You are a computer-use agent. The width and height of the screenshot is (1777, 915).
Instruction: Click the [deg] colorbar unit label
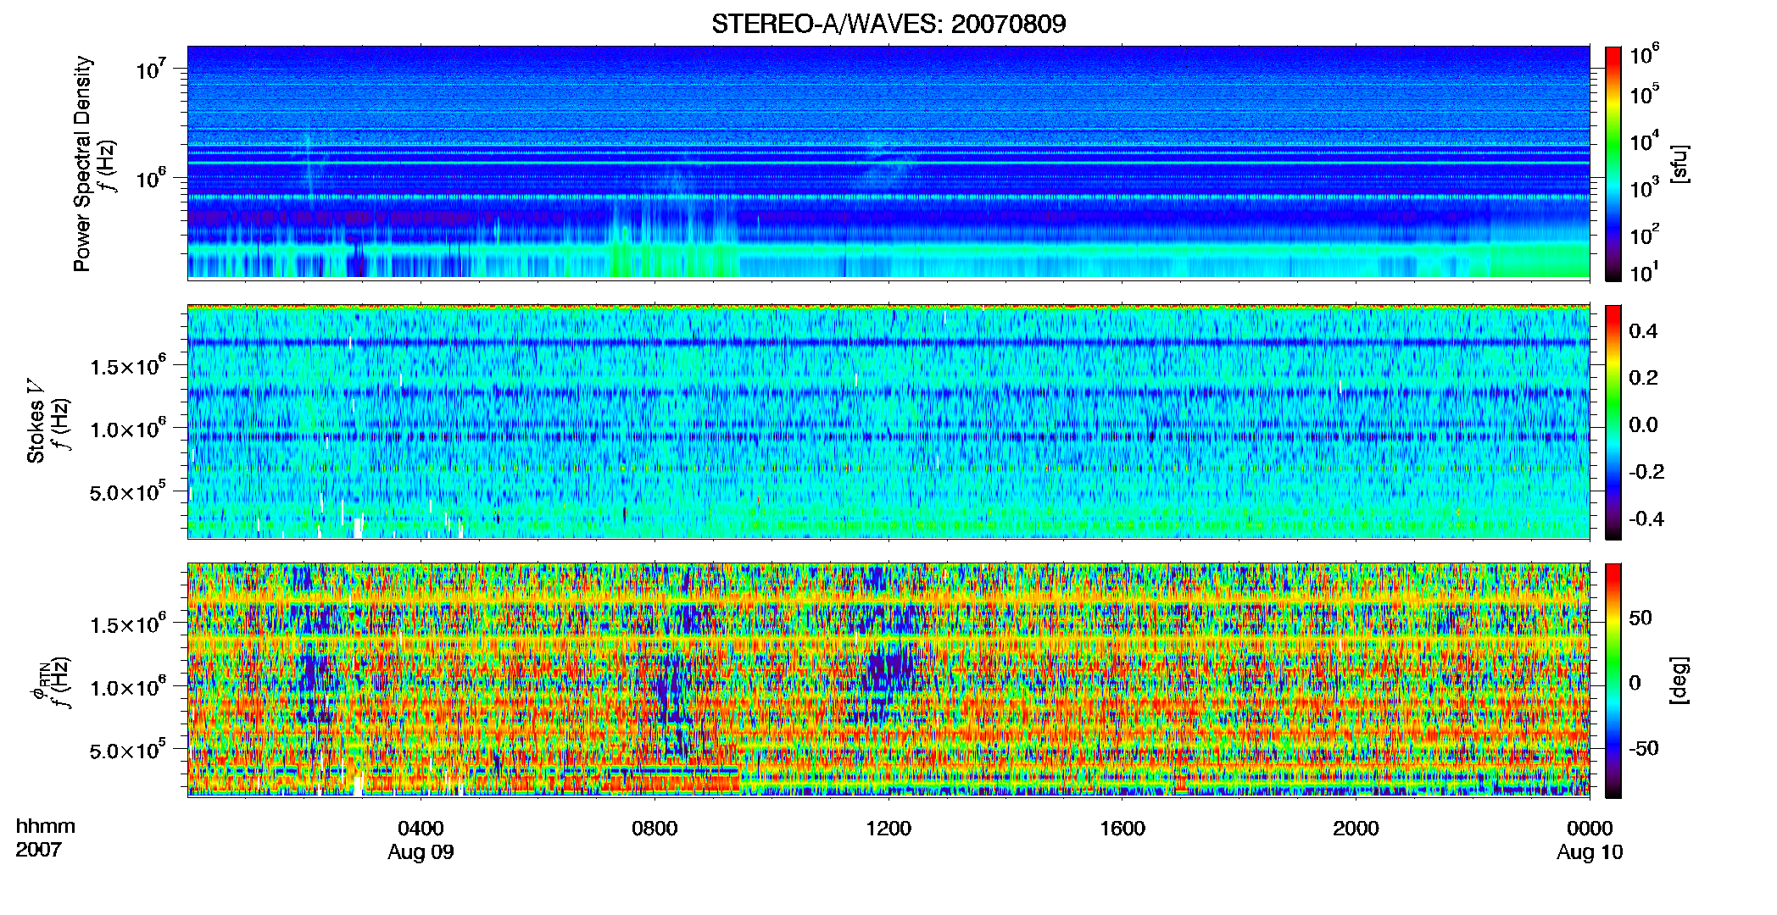[1679, 680]
